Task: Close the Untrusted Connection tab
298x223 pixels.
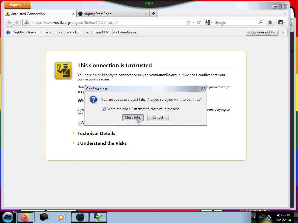Action: (x=73, y=14)
